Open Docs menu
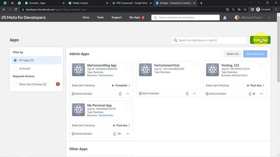This screenshot has height=157, width=280. click(86, 17)
